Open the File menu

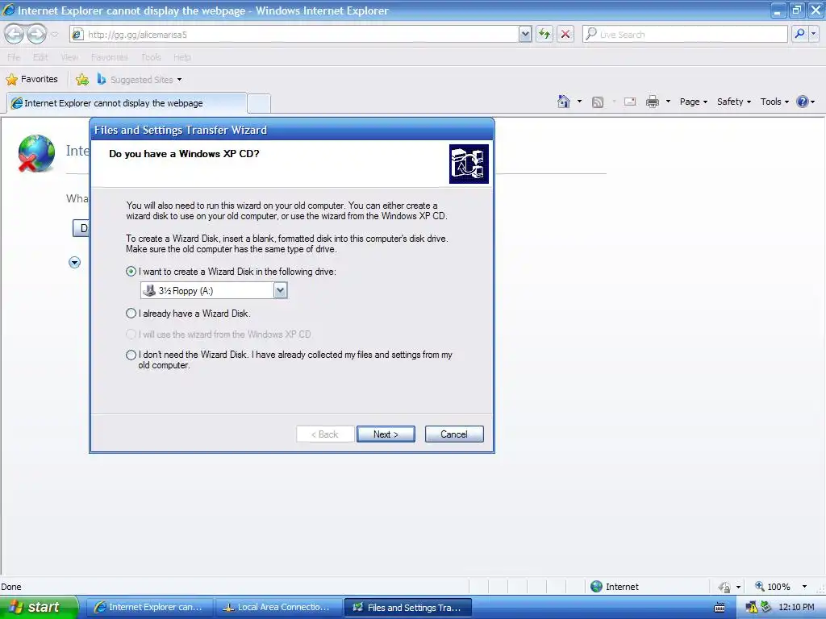[14, 57]
